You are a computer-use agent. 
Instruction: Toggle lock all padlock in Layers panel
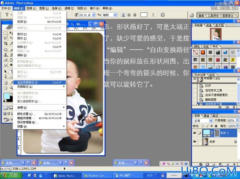[216, 126]
